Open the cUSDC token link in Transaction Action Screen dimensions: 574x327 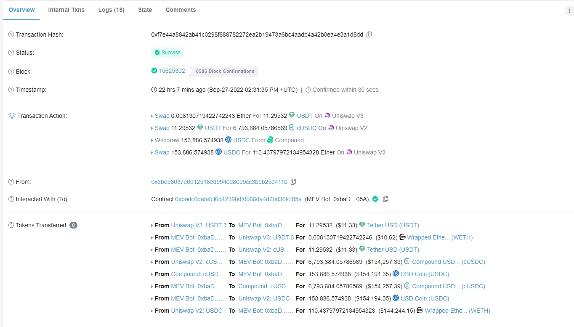(x=306, y=128)
